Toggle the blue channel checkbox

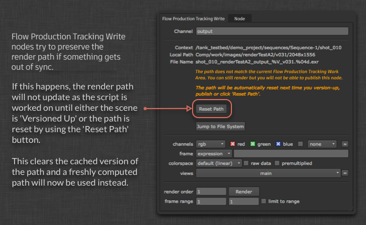click(278, 144)
